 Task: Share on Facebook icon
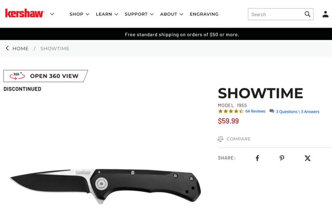pyautogui.click(x=257, y=158)
